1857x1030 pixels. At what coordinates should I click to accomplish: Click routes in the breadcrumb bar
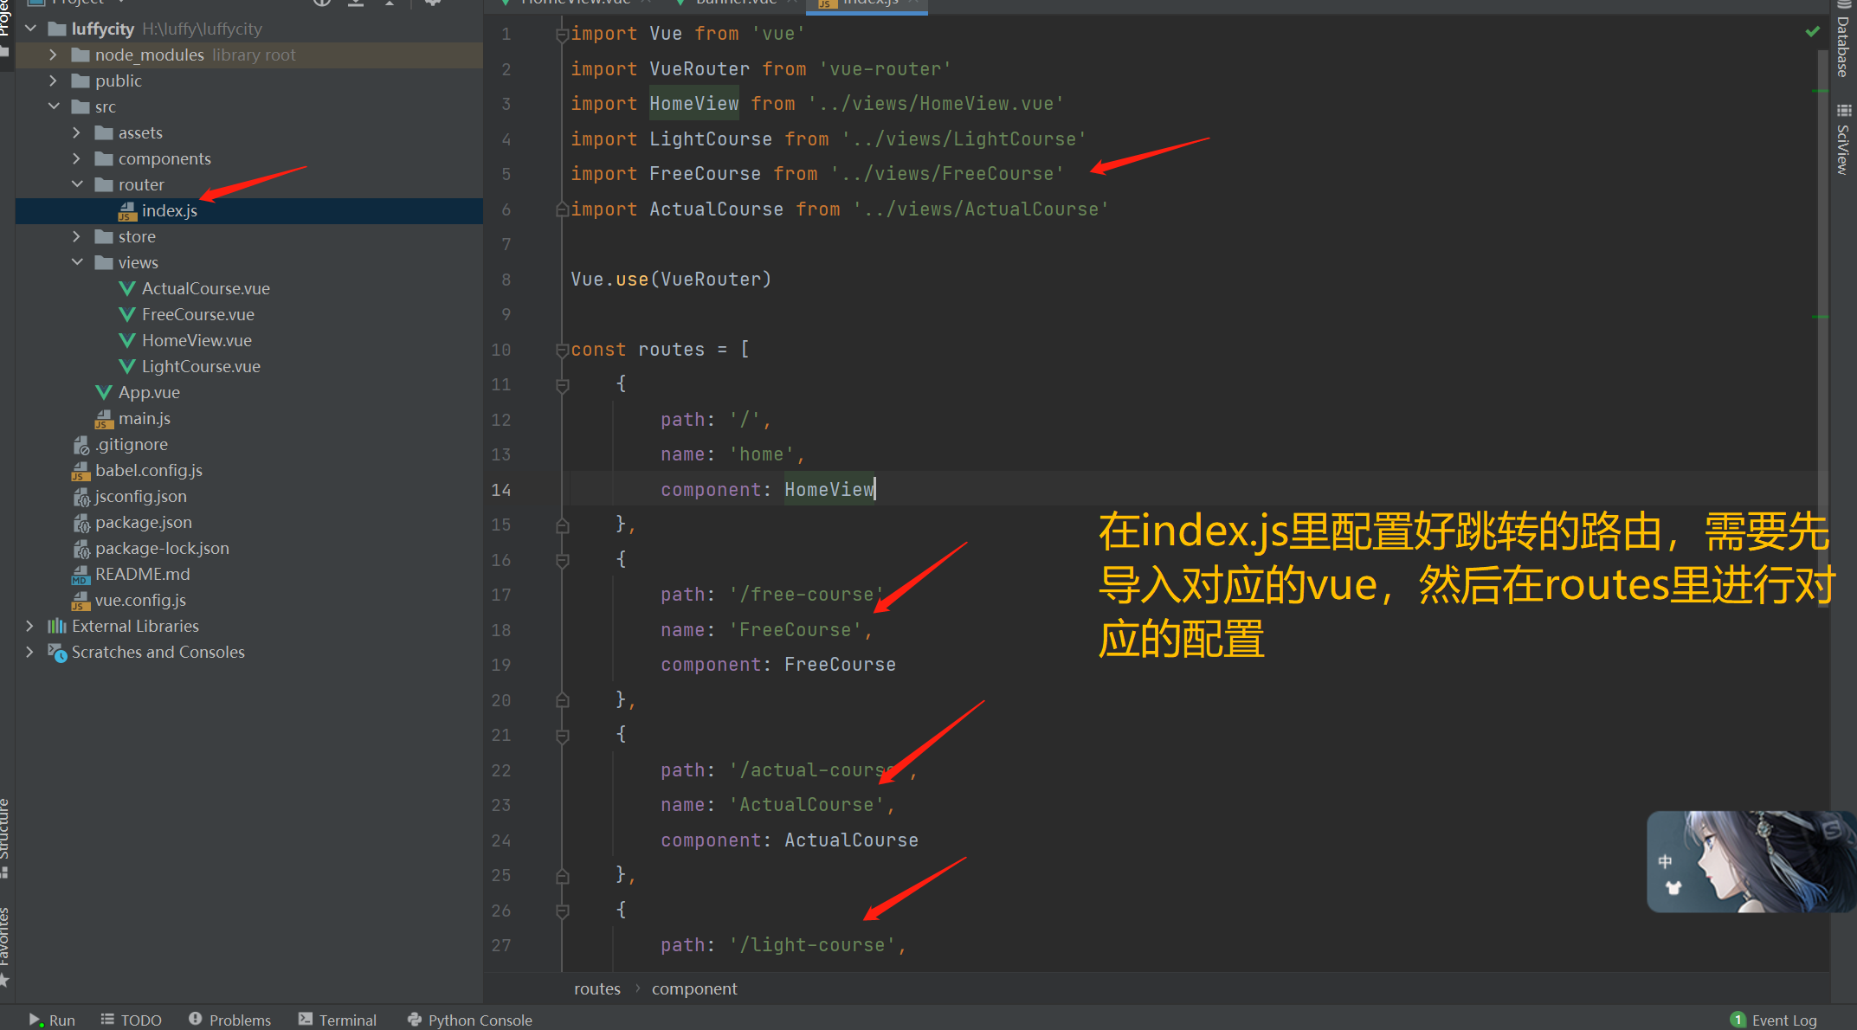coord(596,988)
